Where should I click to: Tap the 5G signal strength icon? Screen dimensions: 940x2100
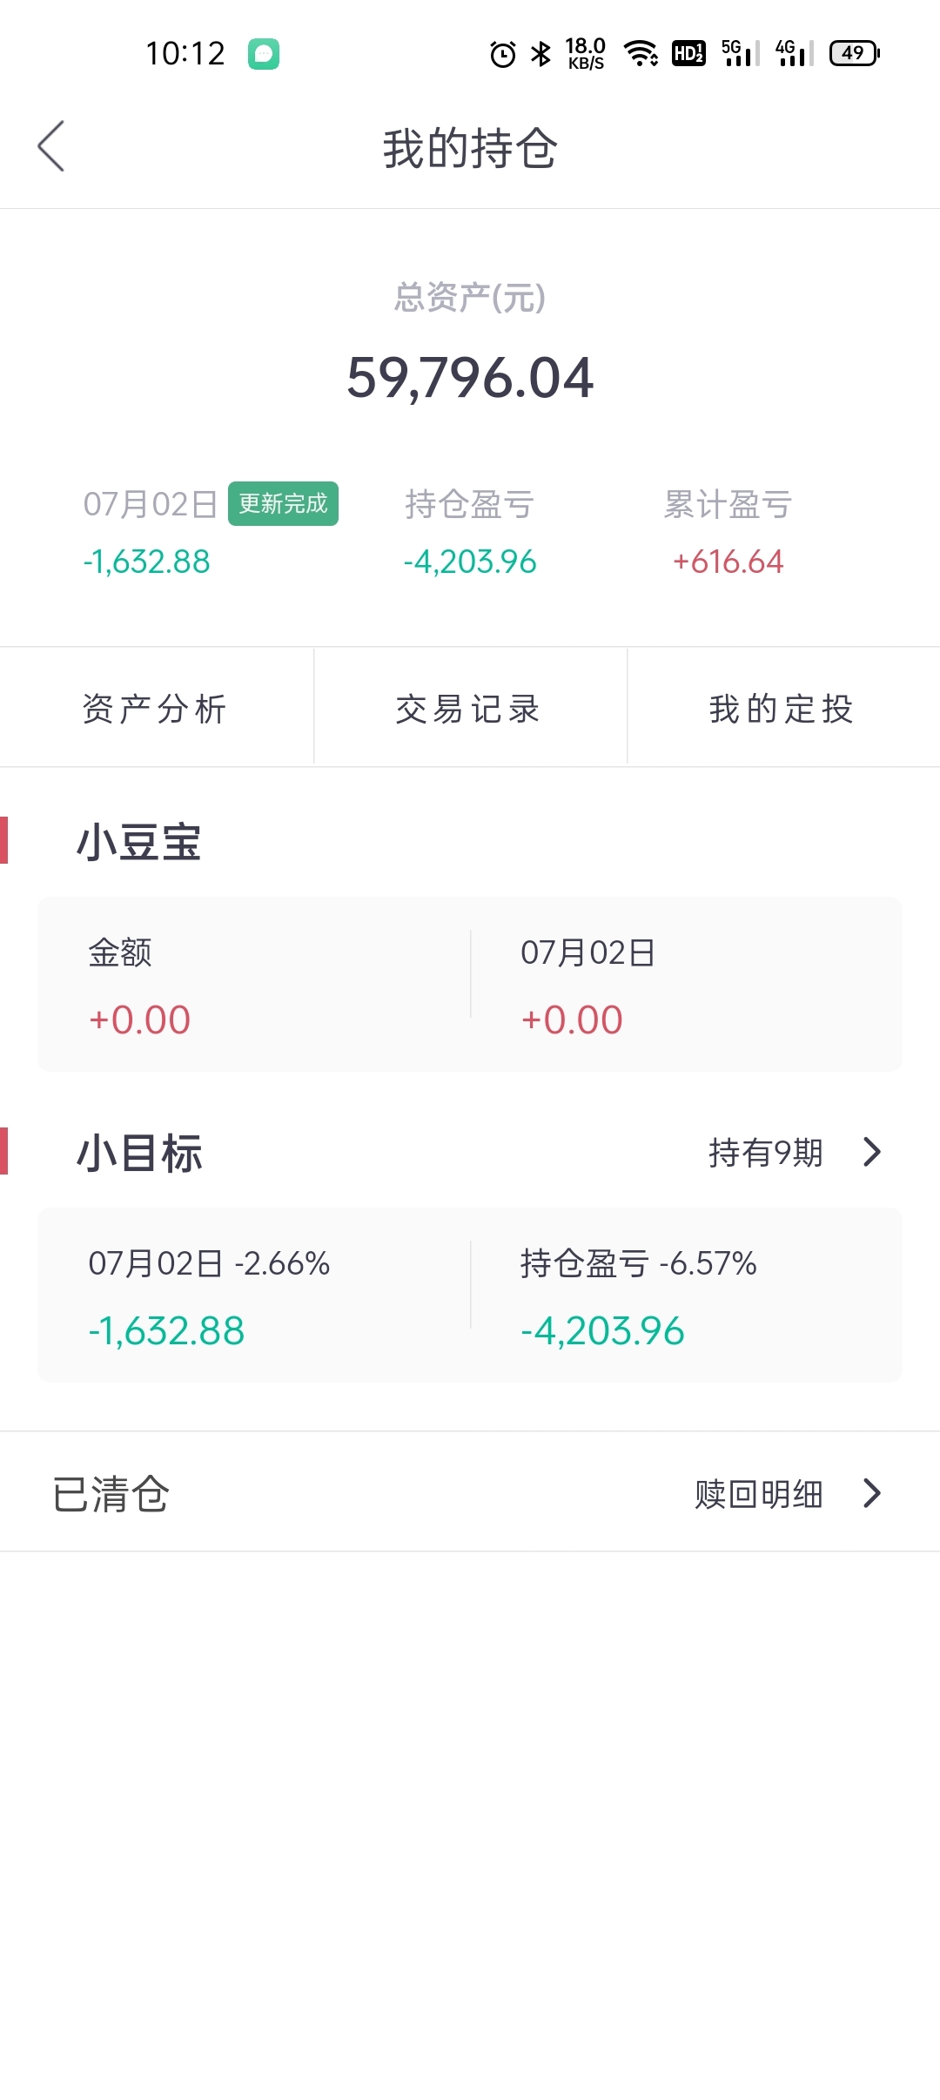pos(741,53)
